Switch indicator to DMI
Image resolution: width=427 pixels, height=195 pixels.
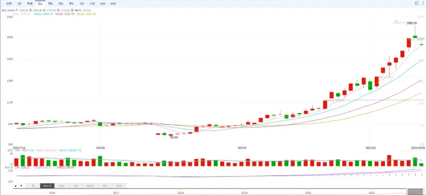pyautogui.click(x=119, y=186)
